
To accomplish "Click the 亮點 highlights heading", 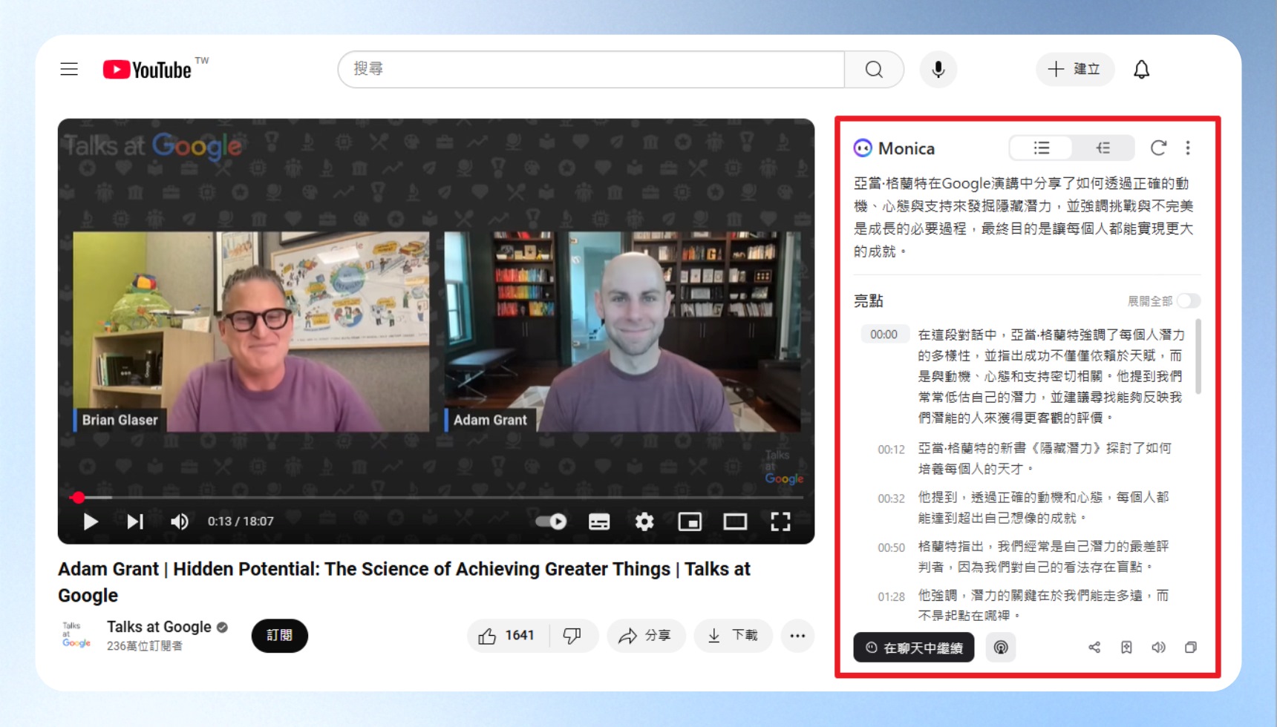I will (x=868, y=300).
